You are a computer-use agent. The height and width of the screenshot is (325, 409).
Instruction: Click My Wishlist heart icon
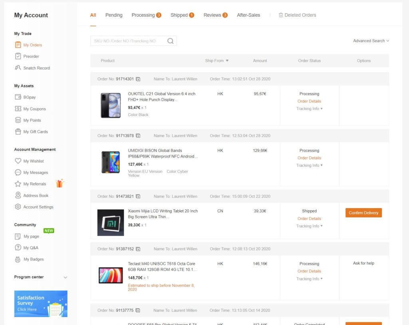[x=18, y=161]
